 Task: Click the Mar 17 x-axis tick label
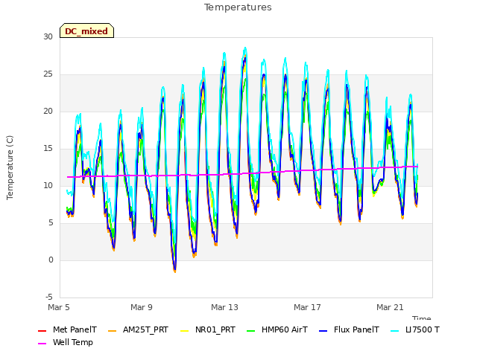tap(307, 307)
